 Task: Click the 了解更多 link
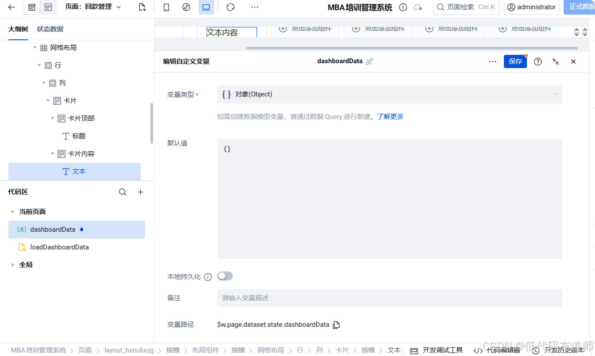(390, 117)
